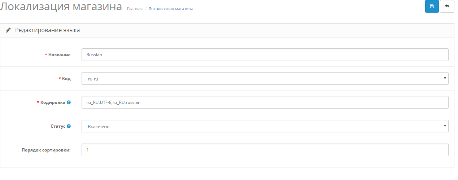Click the pencil icon beside Редактирование языка
The width and height of the screenshot is (458, 180).
(8, 30)
